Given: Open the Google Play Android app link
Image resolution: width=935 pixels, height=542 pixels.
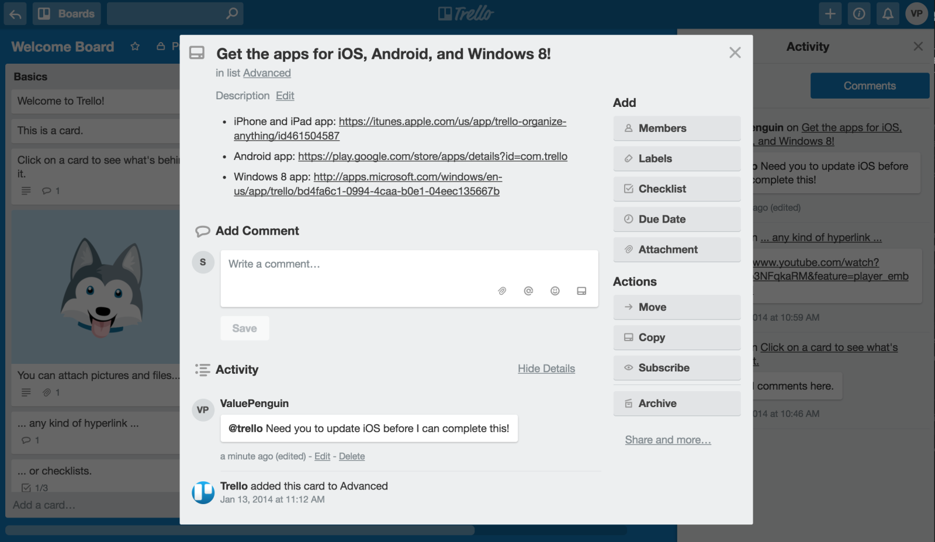Looking at the screenshot, I should pyautogui.click(x=432, y=157).
